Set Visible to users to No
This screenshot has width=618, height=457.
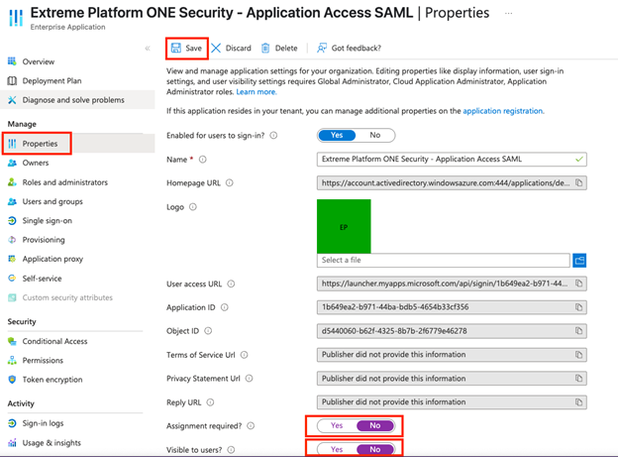(374, 449)
